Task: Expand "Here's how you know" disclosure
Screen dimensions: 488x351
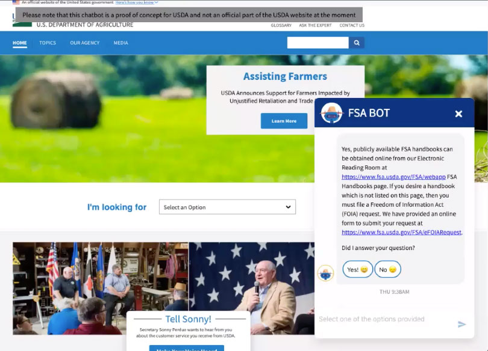Action: (x=137, y=2)
